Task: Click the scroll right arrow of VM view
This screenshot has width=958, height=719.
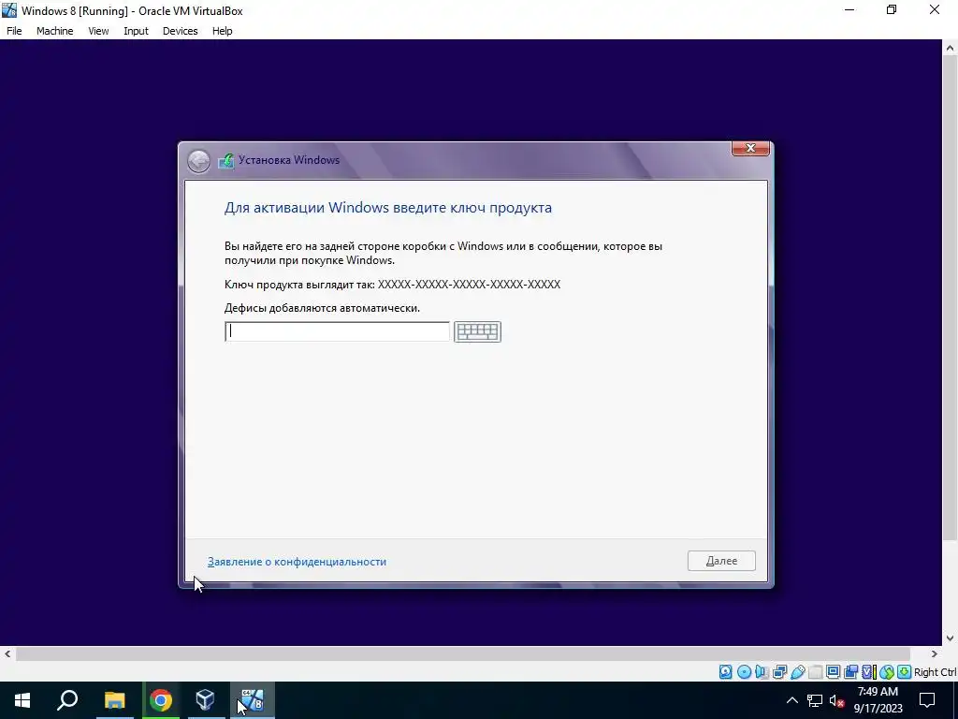Action: pos(935,653)
